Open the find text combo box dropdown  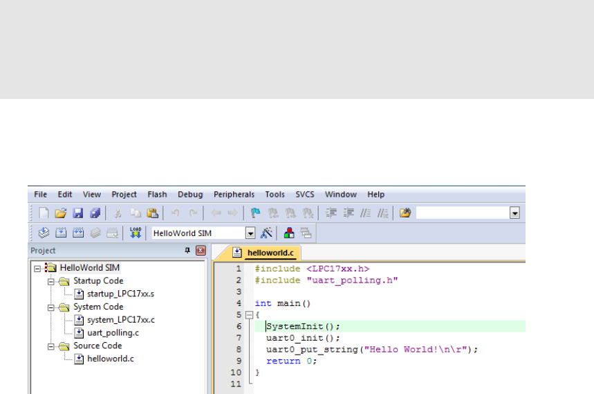[514, 213]
